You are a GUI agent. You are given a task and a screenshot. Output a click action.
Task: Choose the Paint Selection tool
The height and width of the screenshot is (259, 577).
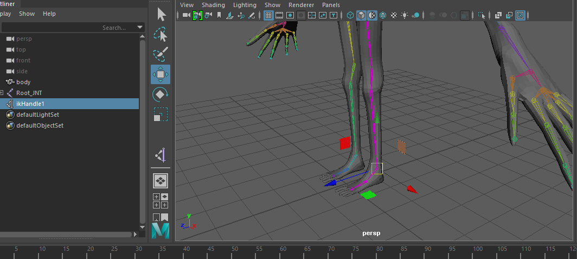(x=161, y=54)
